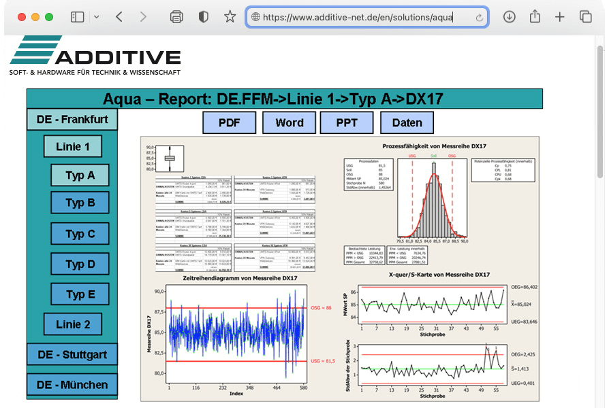Choose Typ B in the sidebar
The image size is (609, 408).
pyautogui.click(x=80, y=203)
